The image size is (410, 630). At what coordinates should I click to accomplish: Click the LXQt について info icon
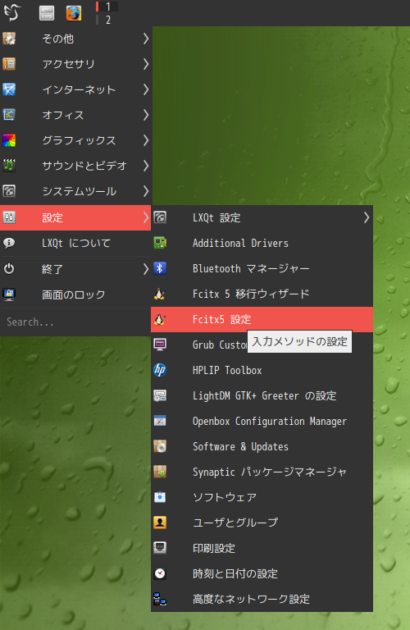point(9,243)
